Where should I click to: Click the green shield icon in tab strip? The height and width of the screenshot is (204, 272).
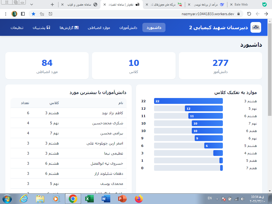click(265, 5)
